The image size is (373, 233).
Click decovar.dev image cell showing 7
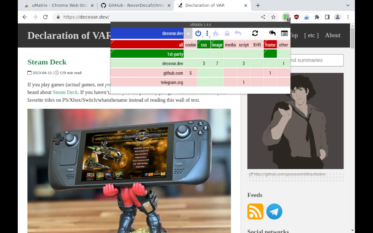[217, 63]
